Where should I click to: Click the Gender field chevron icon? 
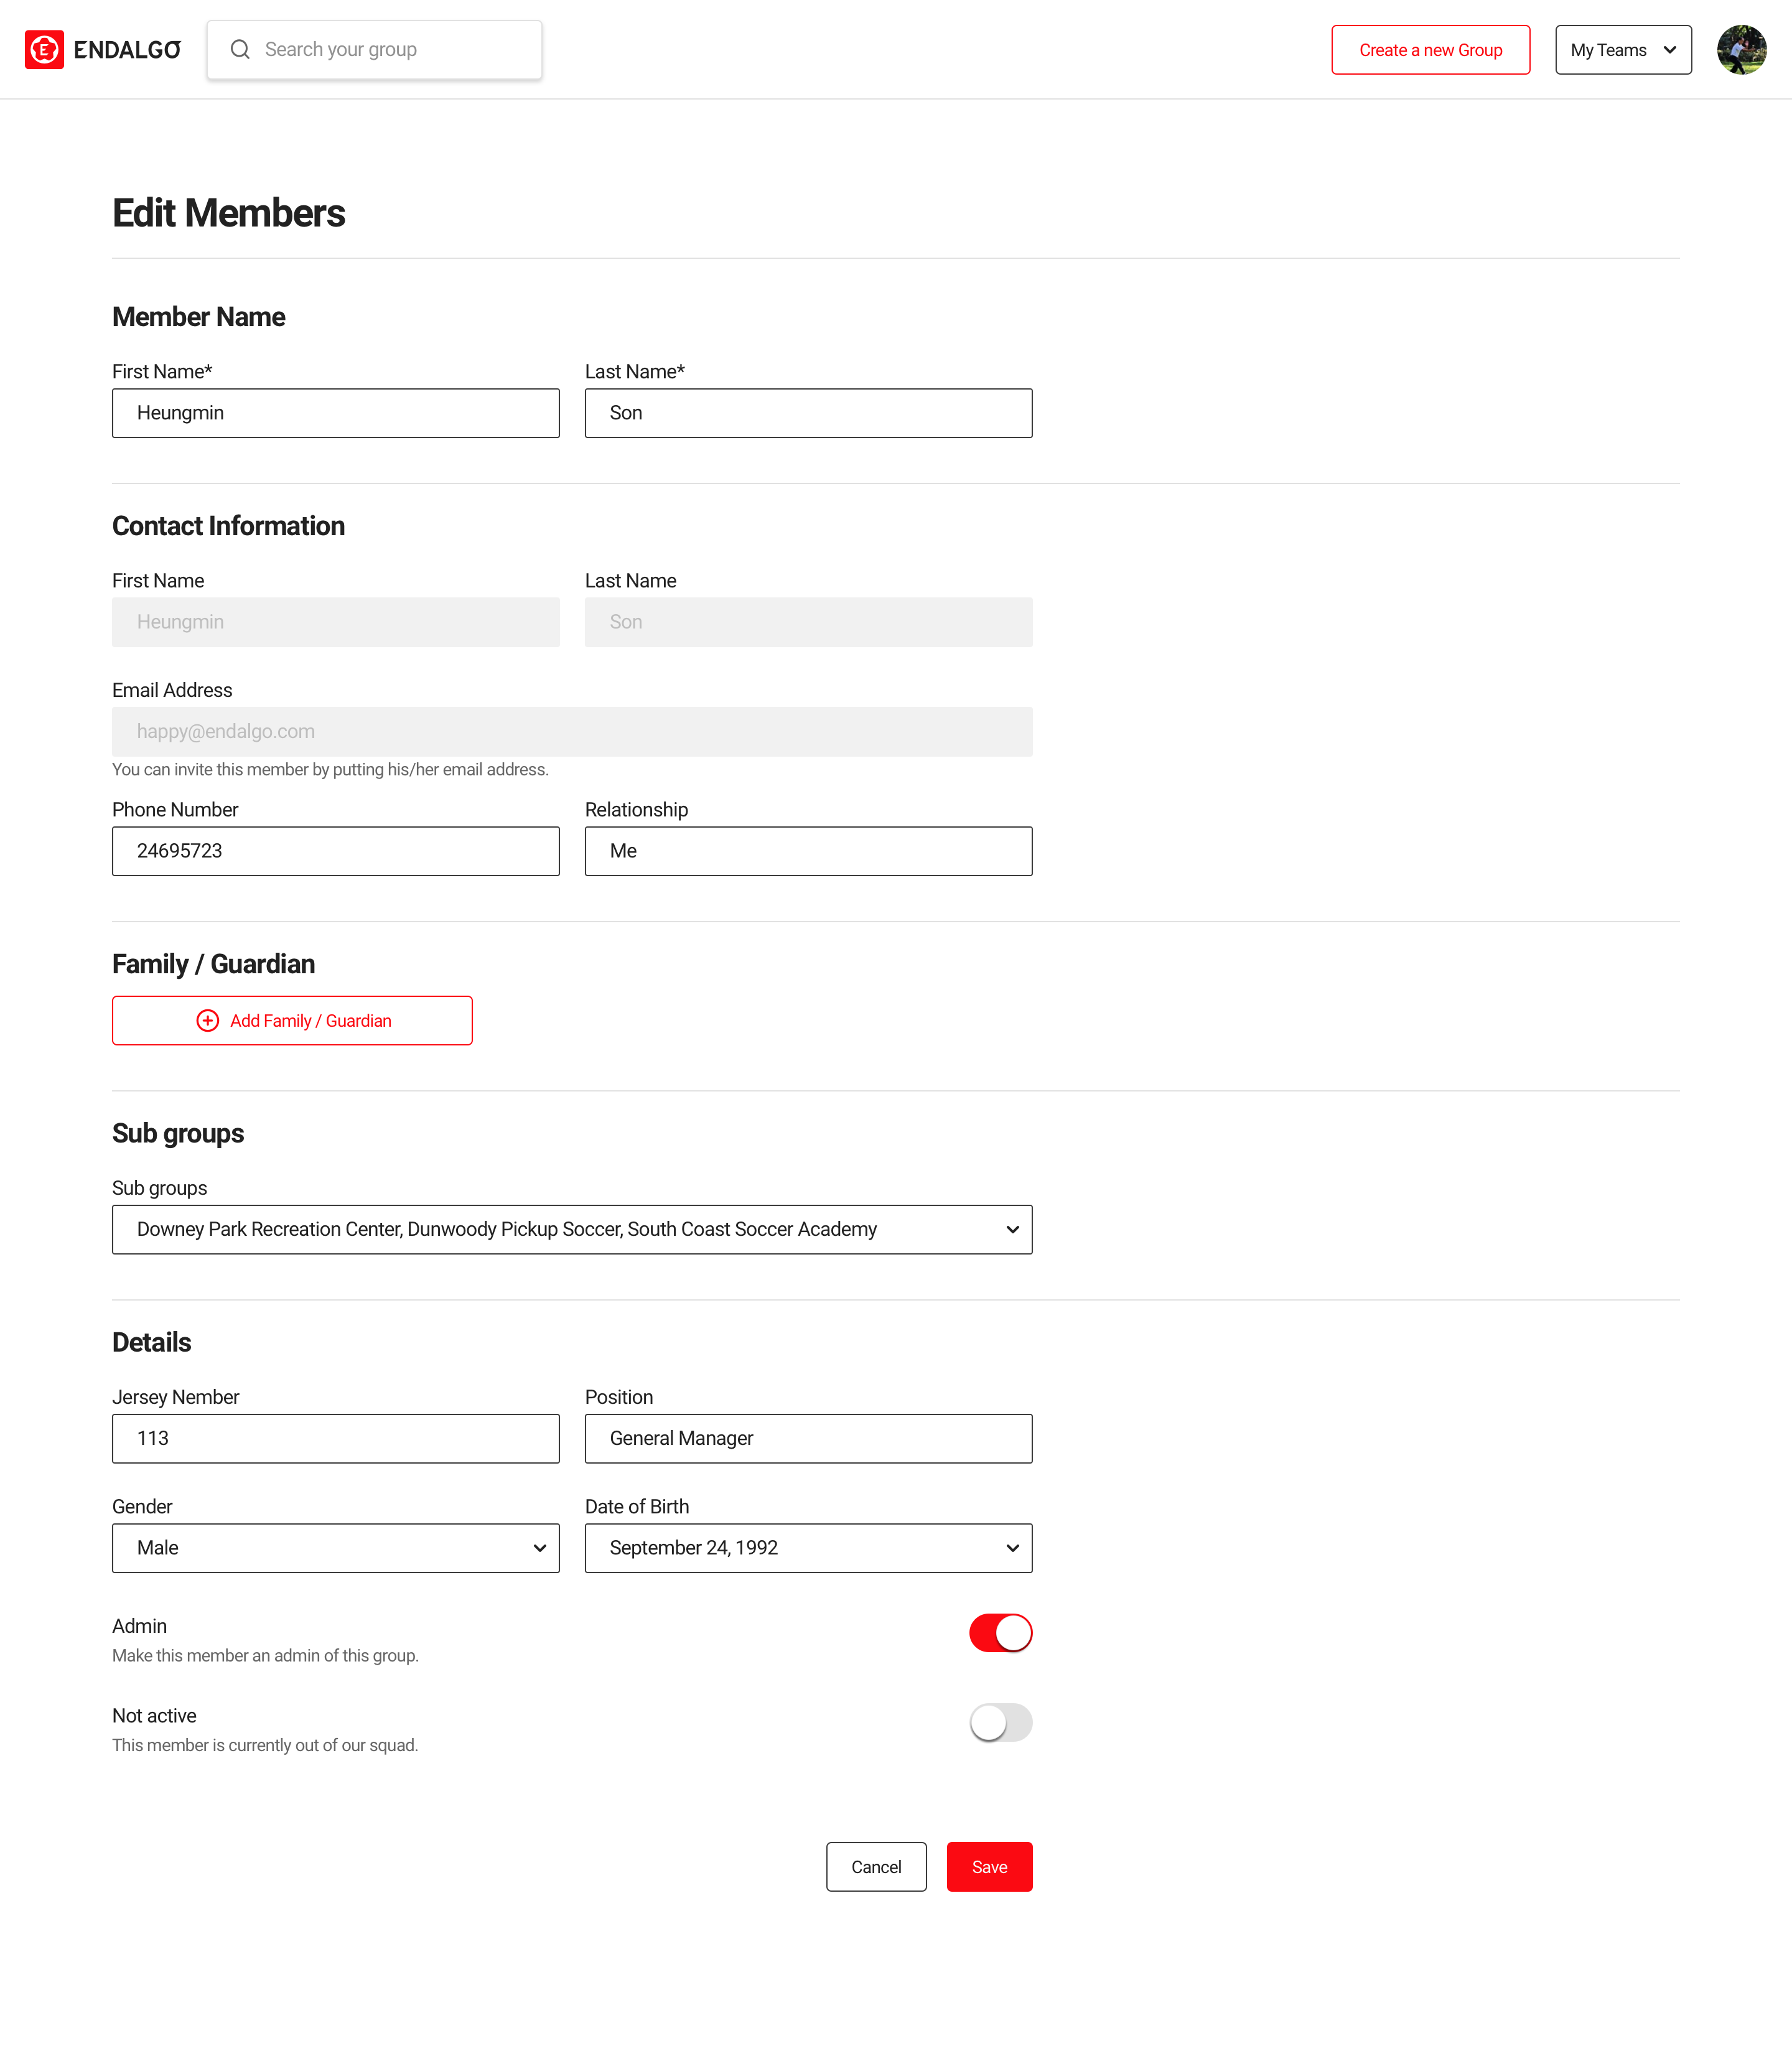coord(539,1548)
